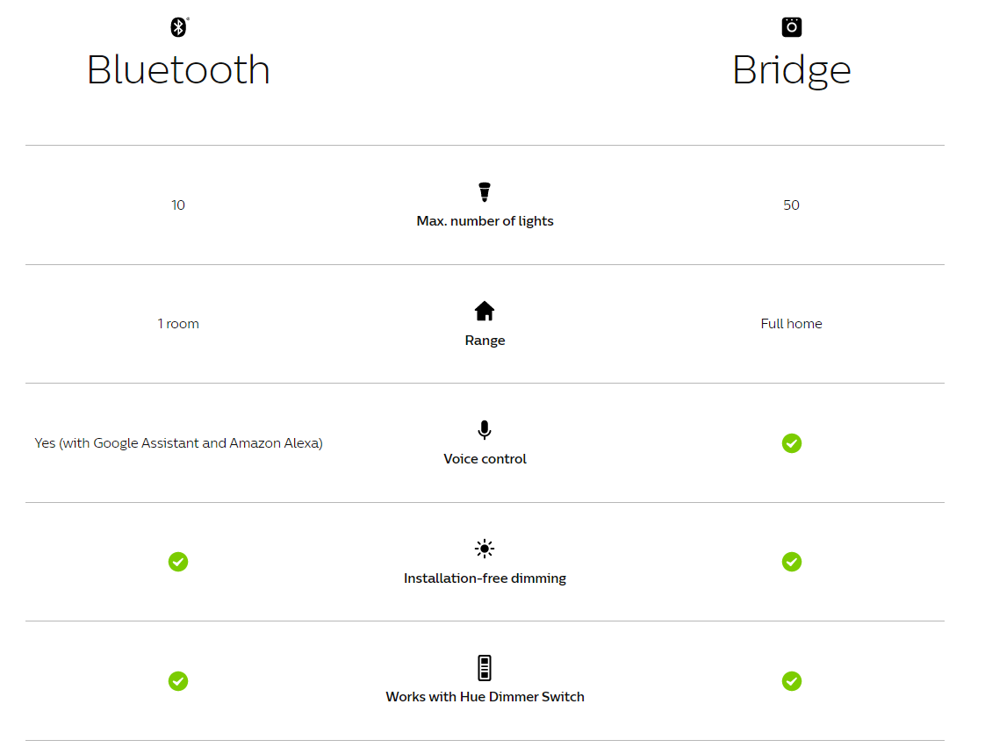Click the Bluetooth logo icon
Screen dimensions: 985x747
click(179, 27)
